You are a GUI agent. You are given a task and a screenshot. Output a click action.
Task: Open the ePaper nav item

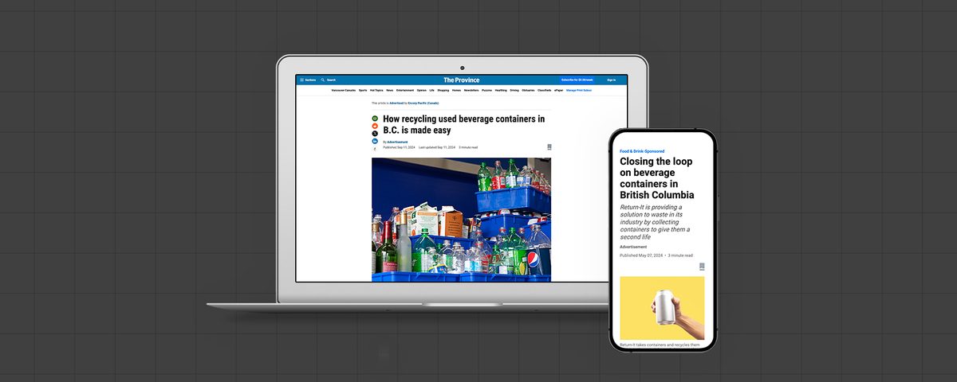click(x=559, y=91)
